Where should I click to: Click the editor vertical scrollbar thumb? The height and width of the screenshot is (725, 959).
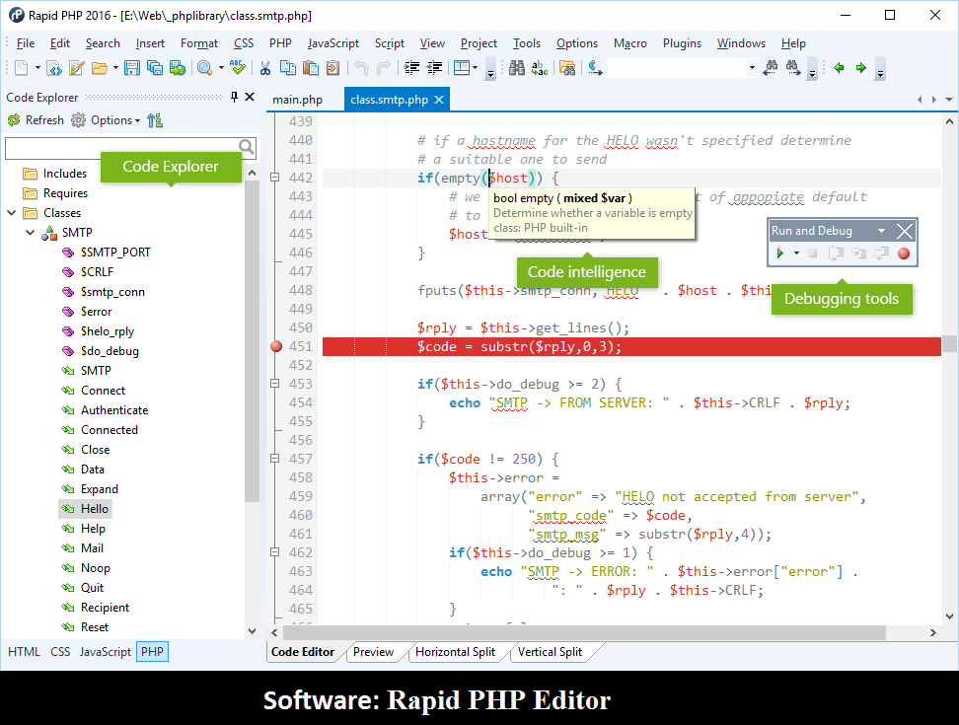pos(949,343)
